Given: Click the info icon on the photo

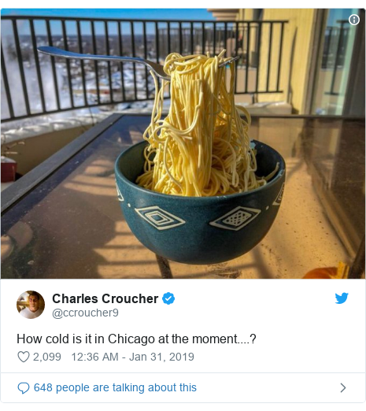Looking at the screenshot, I should pos(354,20).
